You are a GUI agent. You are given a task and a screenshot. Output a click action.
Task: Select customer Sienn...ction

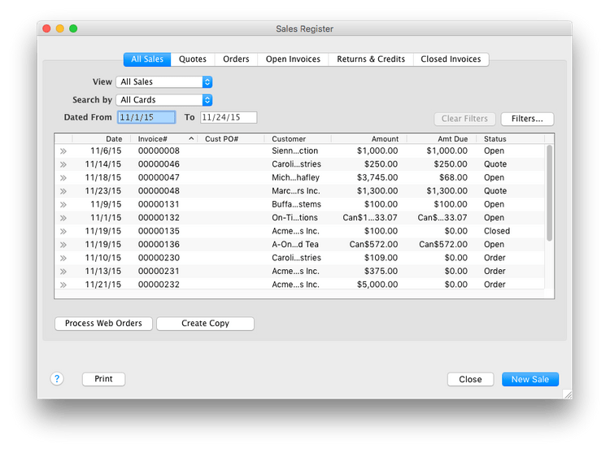coord(295,151)
